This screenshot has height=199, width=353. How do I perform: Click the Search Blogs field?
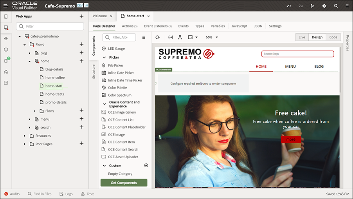pyautogui.click(x=297, y=54)
